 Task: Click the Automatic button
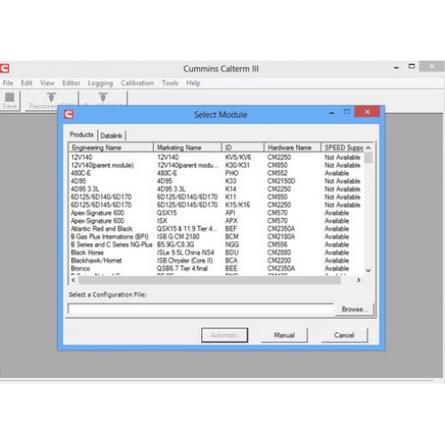(x=224, y=335)
